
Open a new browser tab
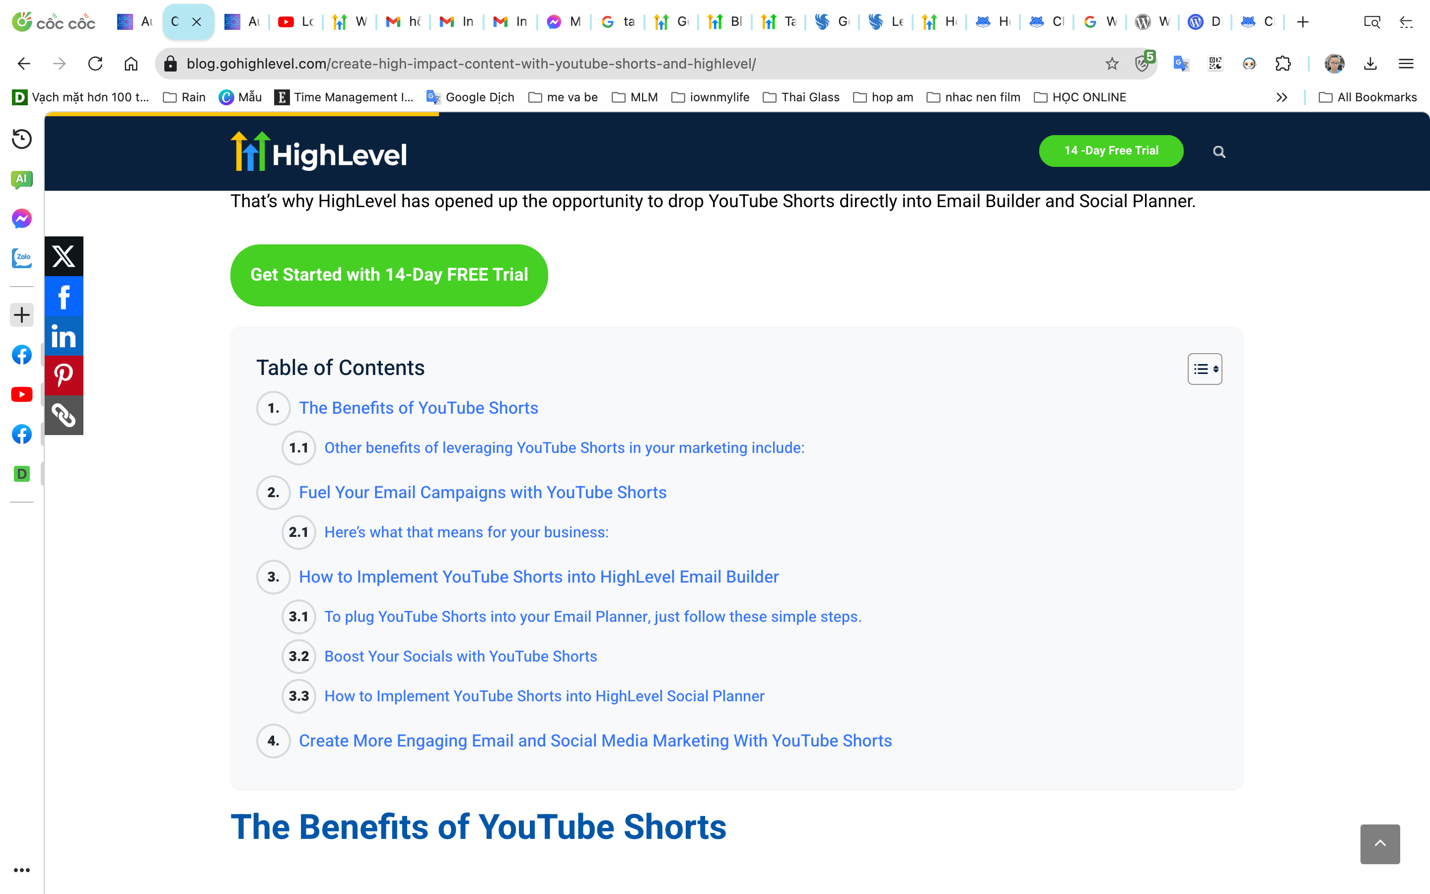[x=1302, y=22]
